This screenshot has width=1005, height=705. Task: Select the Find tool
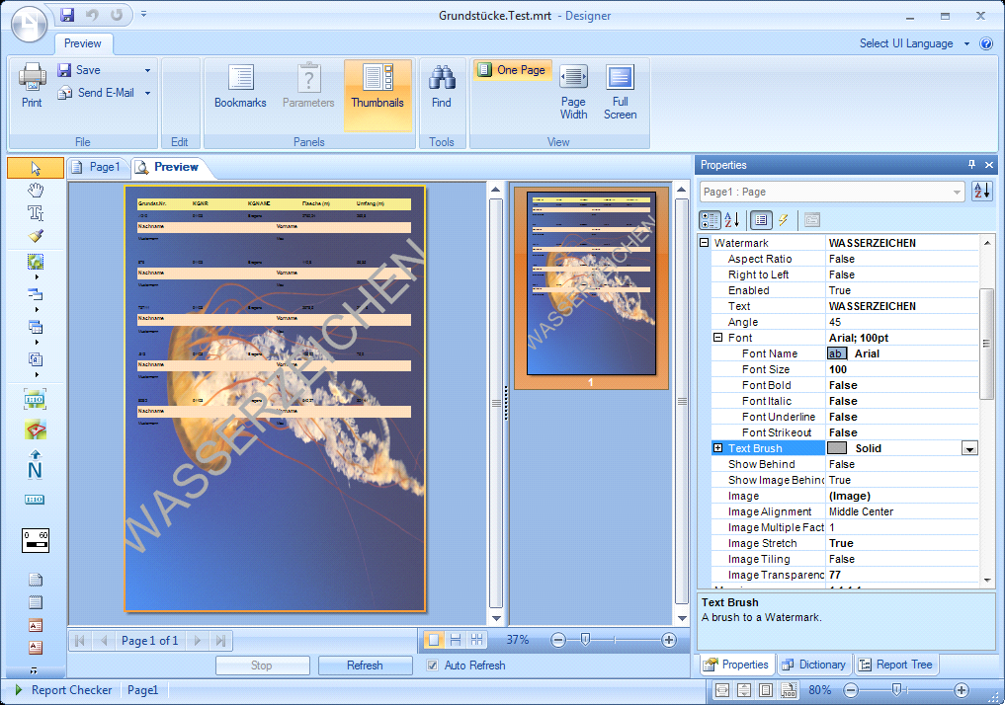point(442,89)
